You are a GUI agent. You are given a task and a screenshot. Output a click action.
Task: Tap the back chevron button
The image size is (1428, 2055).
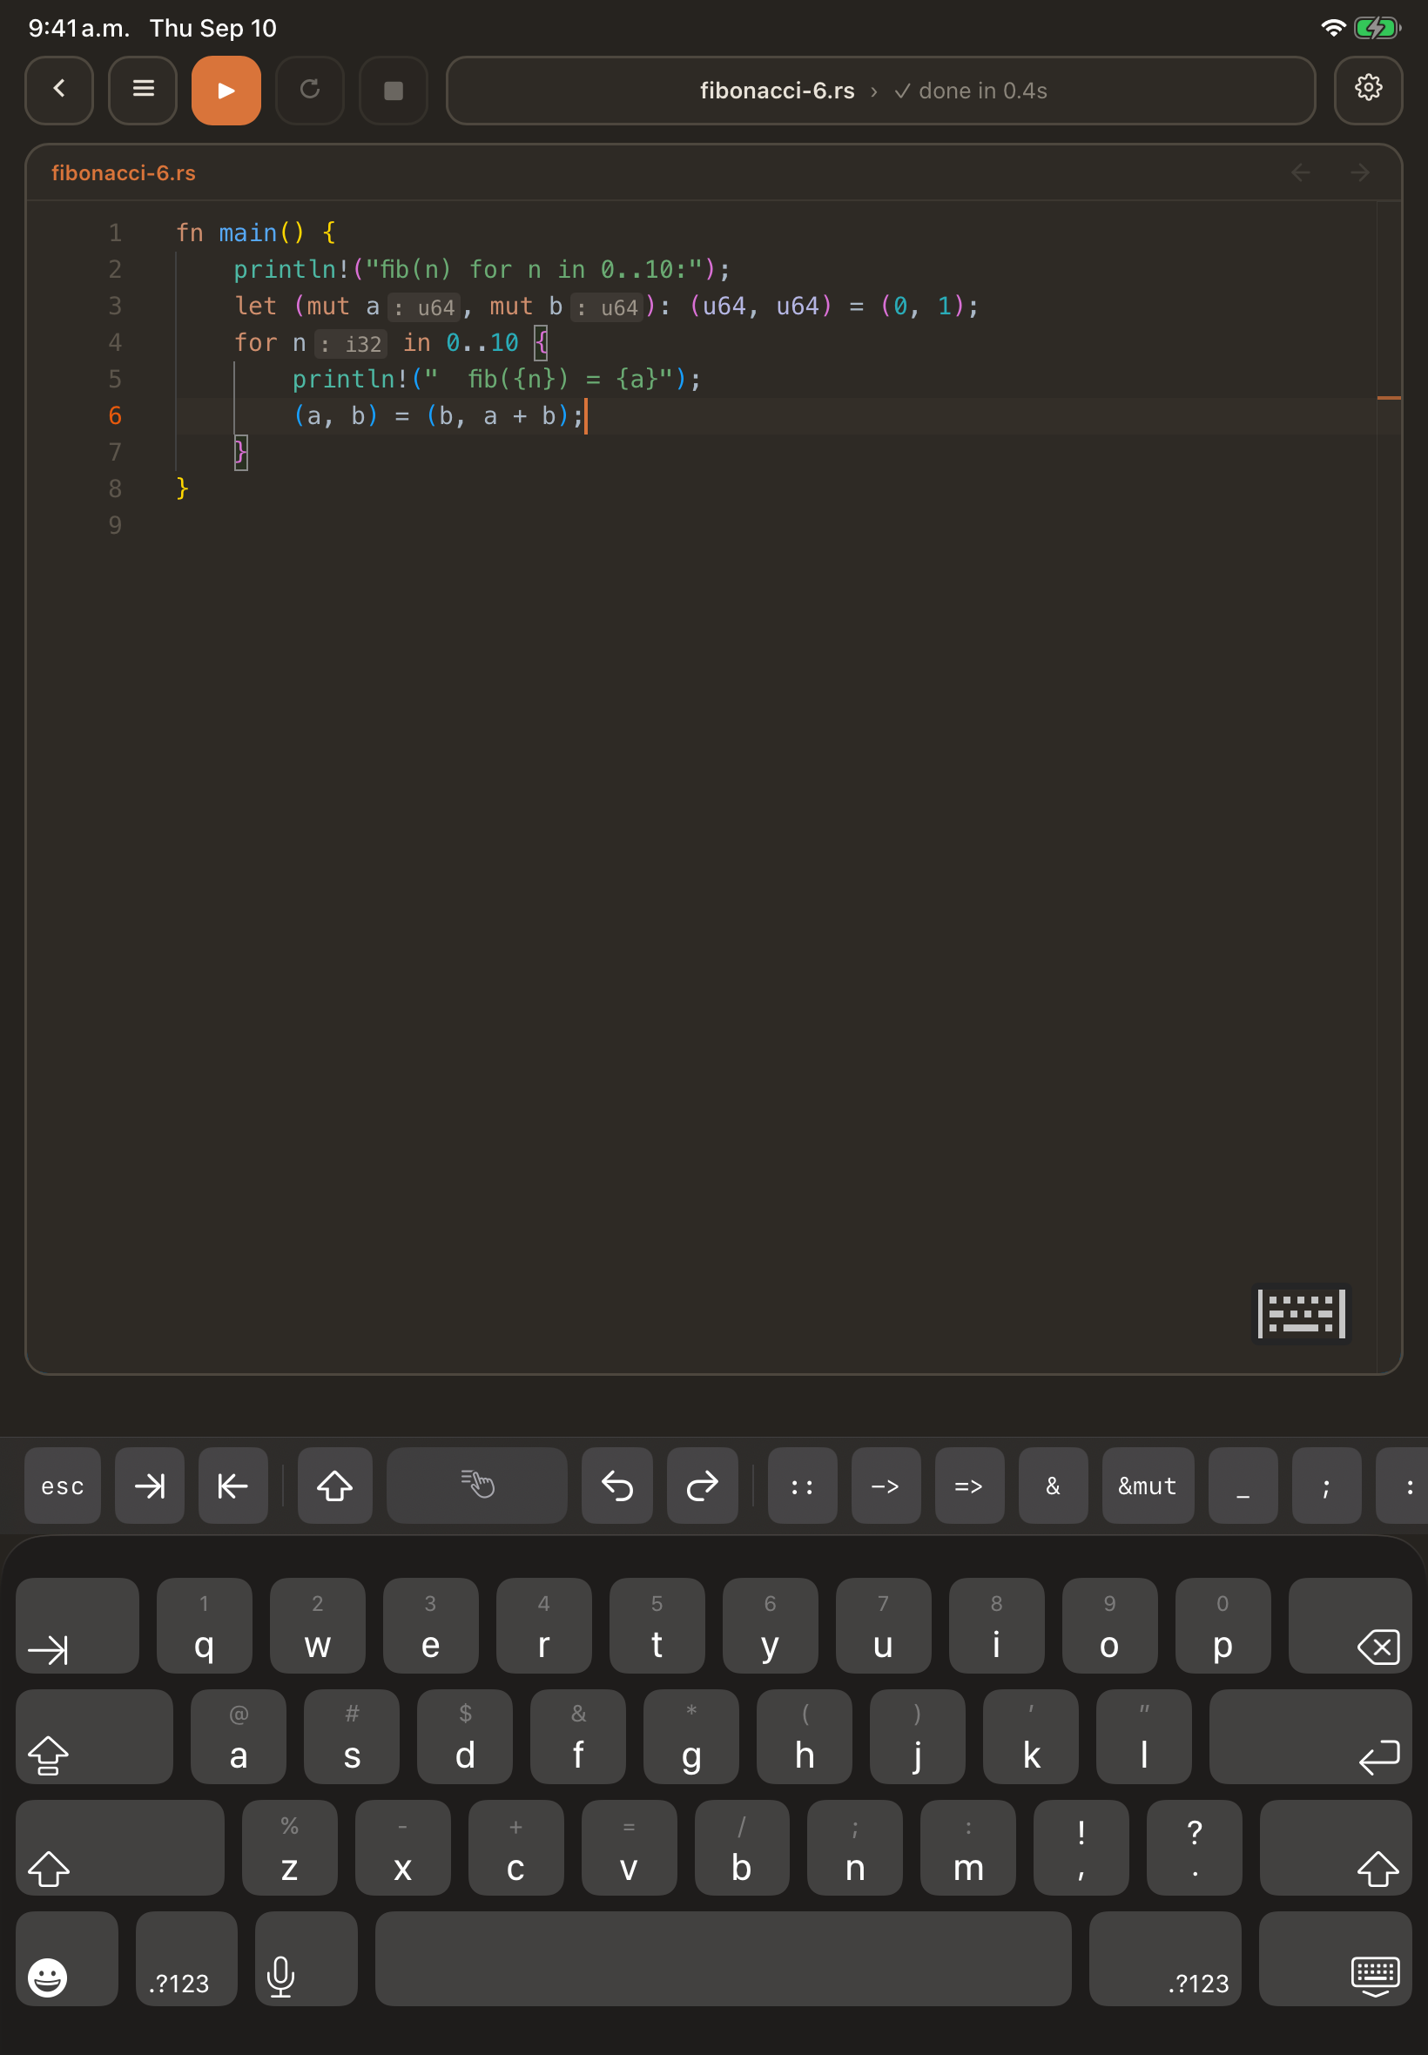(x=59, y=91)
